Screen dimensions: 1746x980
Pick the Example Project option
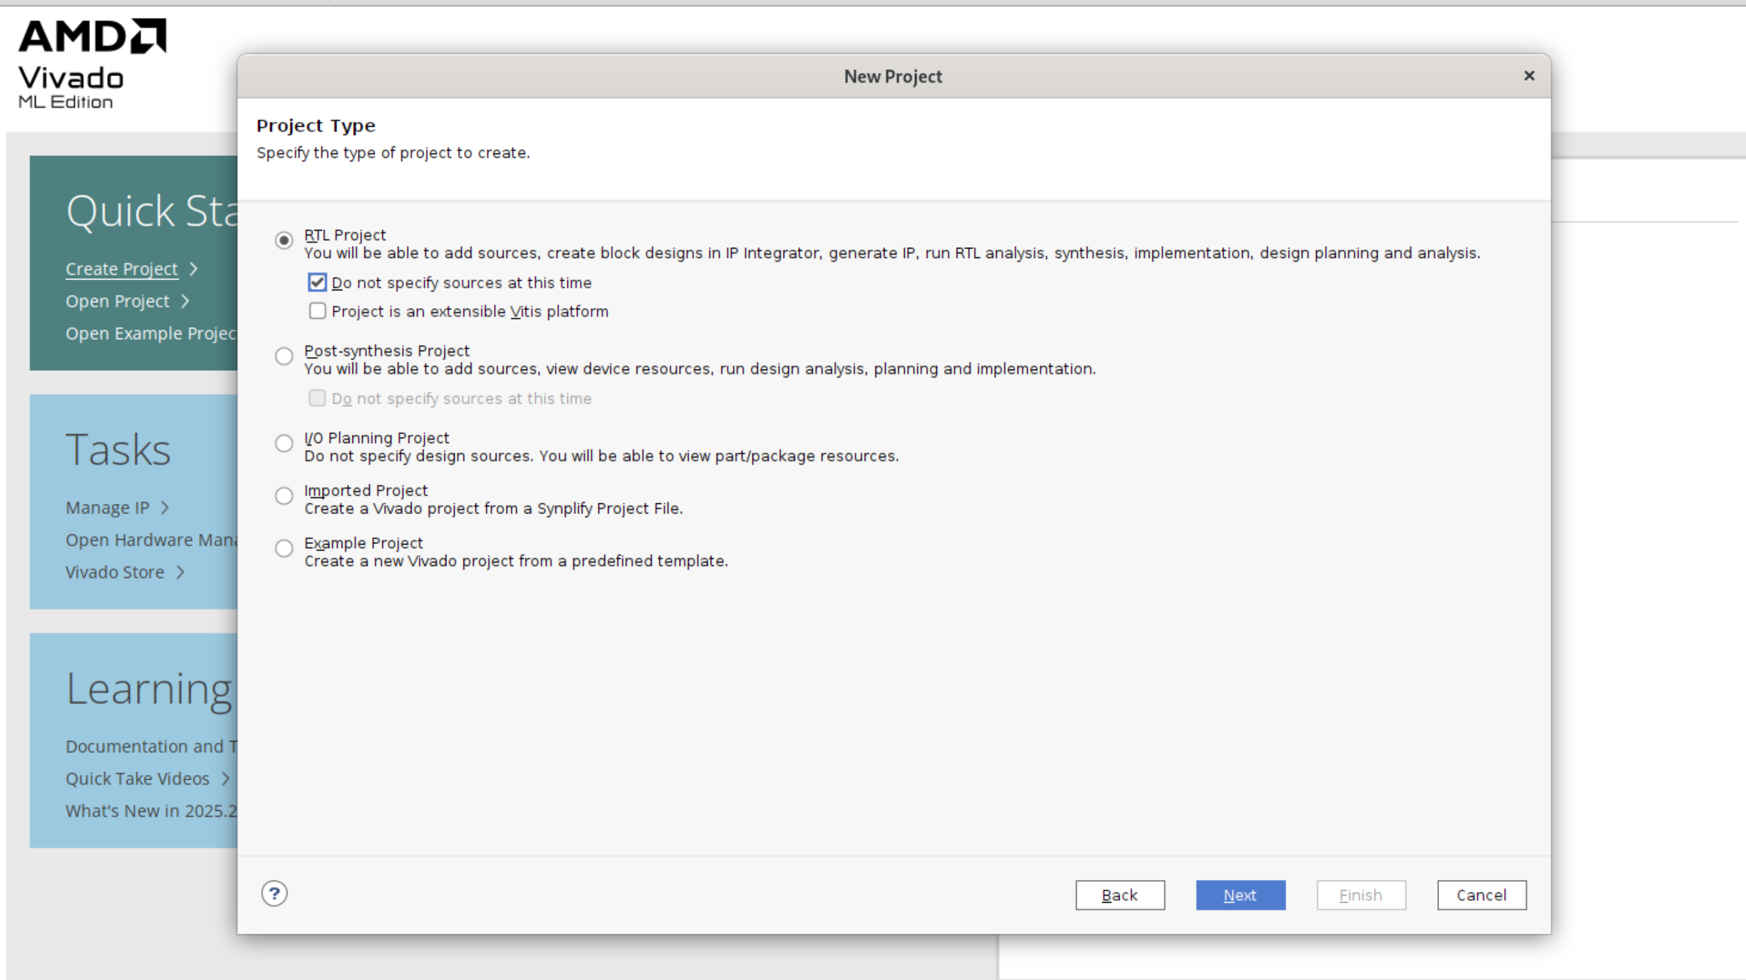tap(284, 548)
